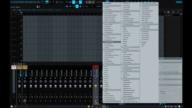Click the right arrow icon beside keyboard icon
Image resolution: width=192 pixels, height=108 pixels.
70,6
